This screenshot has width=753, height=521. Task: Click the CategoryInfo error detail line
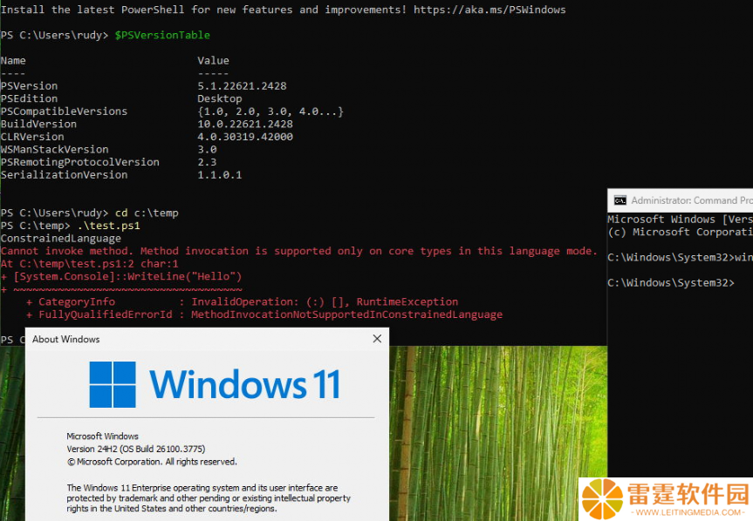point(242,302)
